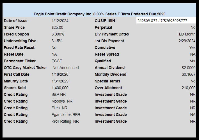Click the Over Allotment 210,000 value
Screen dimensions: 199x140
(188, 88)
